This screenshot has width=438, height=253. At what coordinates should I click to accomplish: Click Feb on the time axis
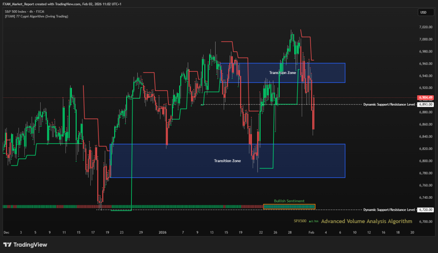click(x=311, y=232)
